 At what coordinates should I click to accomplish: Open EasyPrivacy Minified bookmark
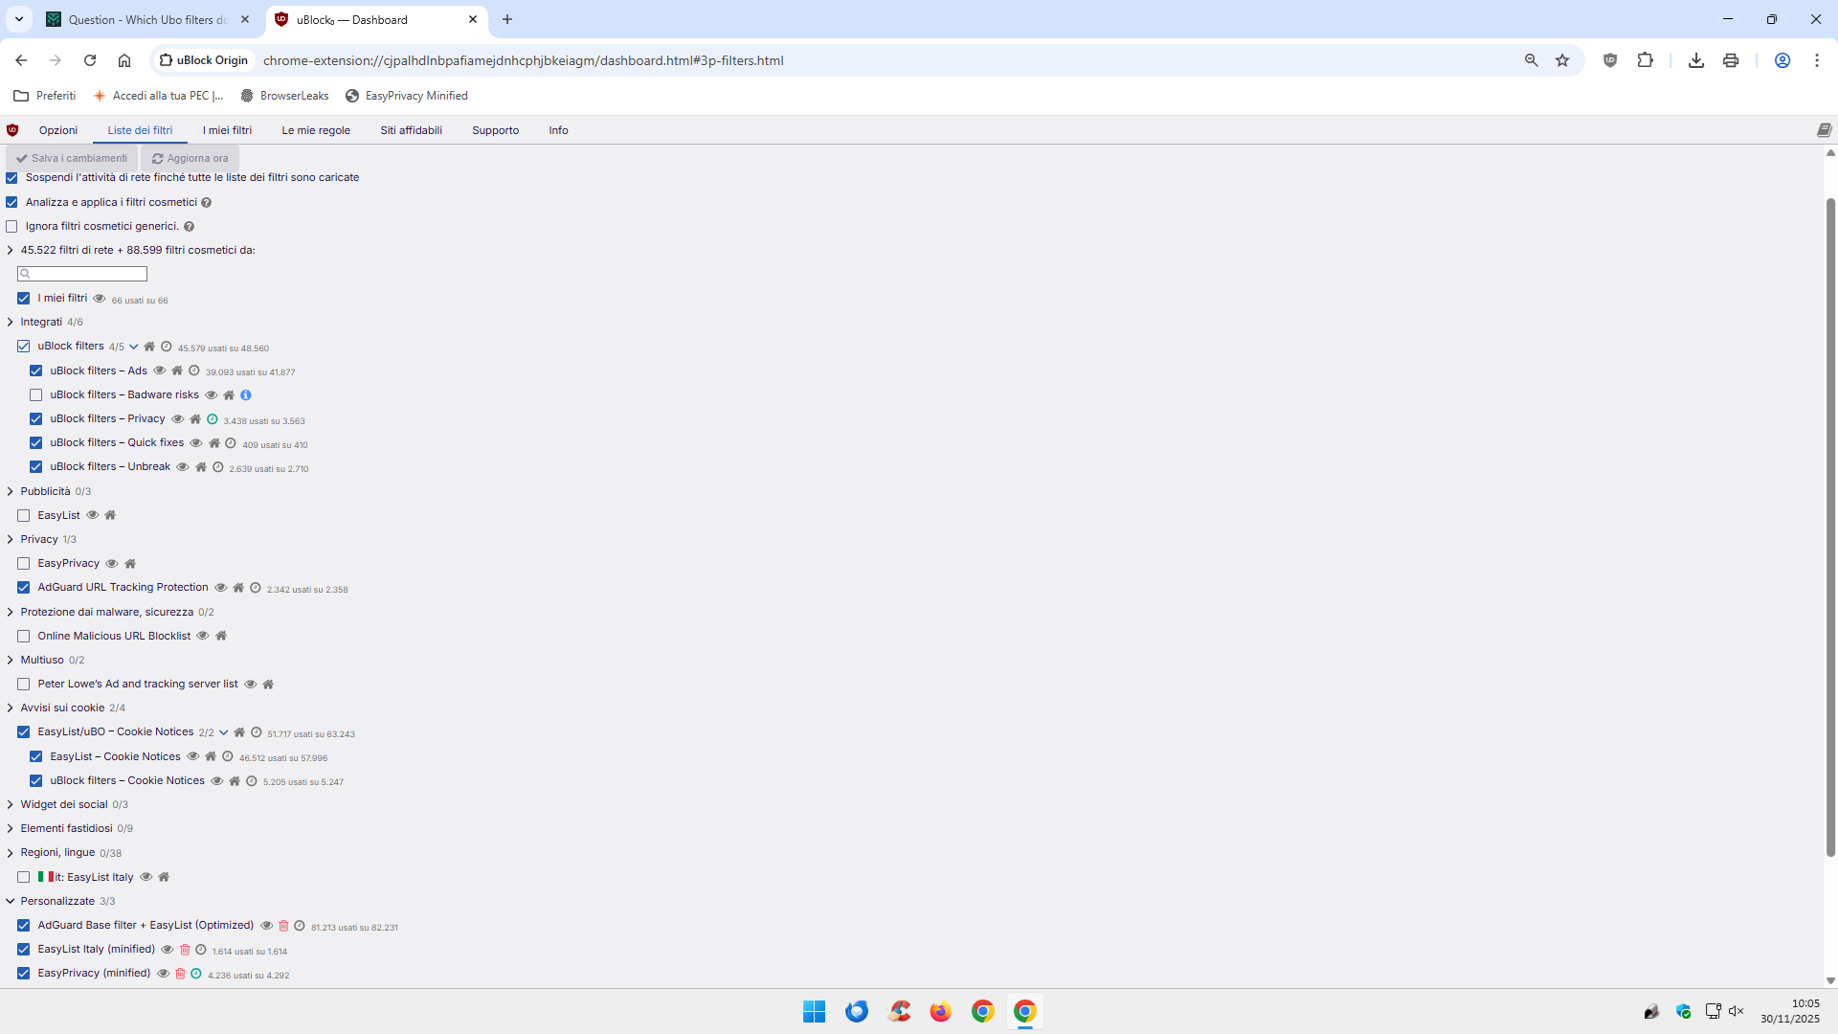point(407,96)
